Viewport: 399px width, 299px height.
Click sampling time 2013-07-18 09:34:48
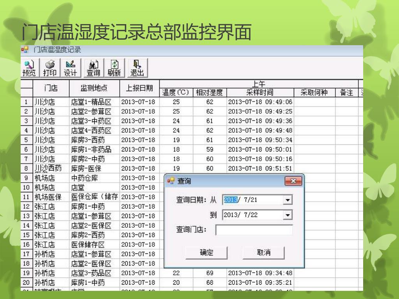pyautogui.click(x=260, y=273)
